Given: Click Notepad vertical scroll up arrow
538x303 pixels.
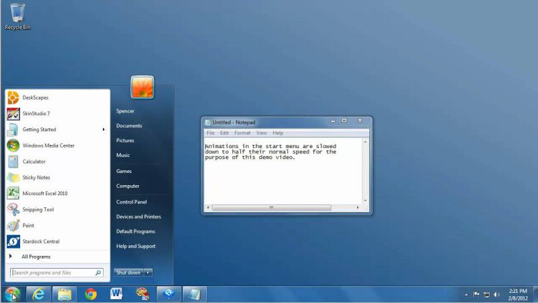Looking at the screenshot, I should (x=365, y=142).
